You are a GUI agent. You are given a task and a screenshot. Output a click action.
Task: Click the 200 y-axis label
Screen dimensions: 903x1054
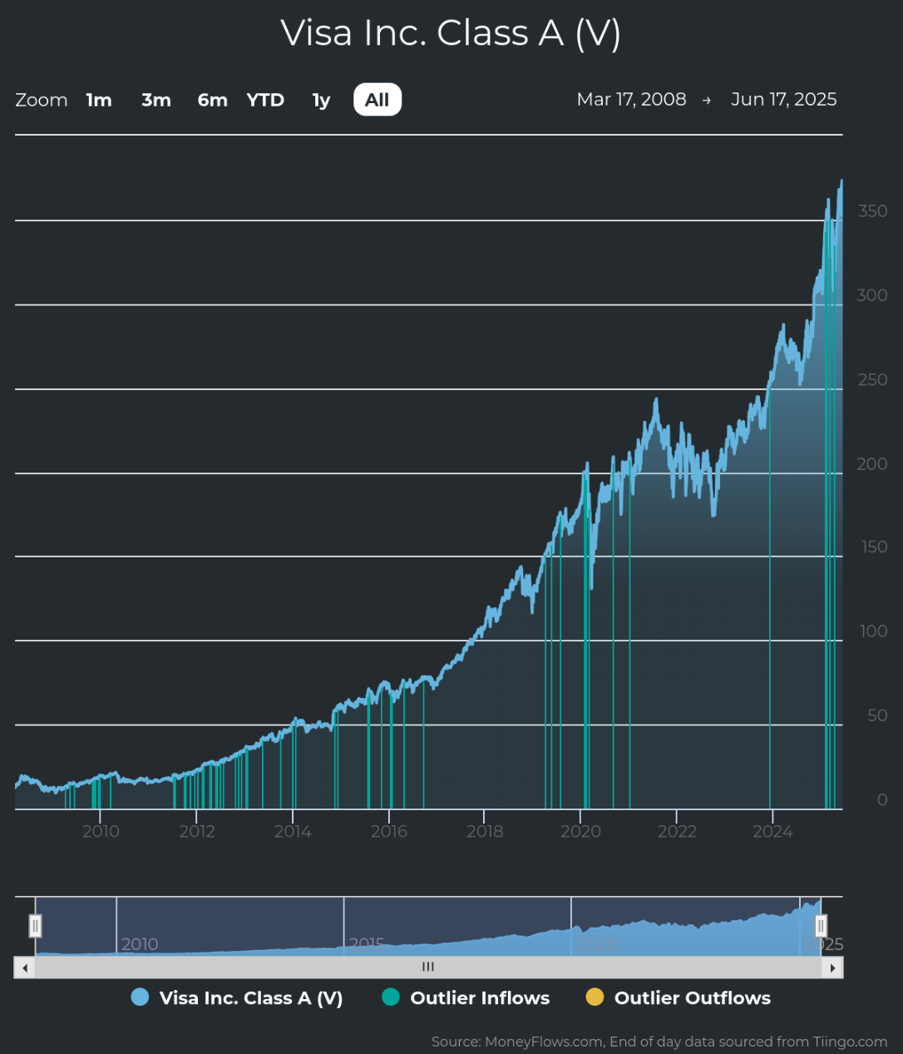click(872, 464)
